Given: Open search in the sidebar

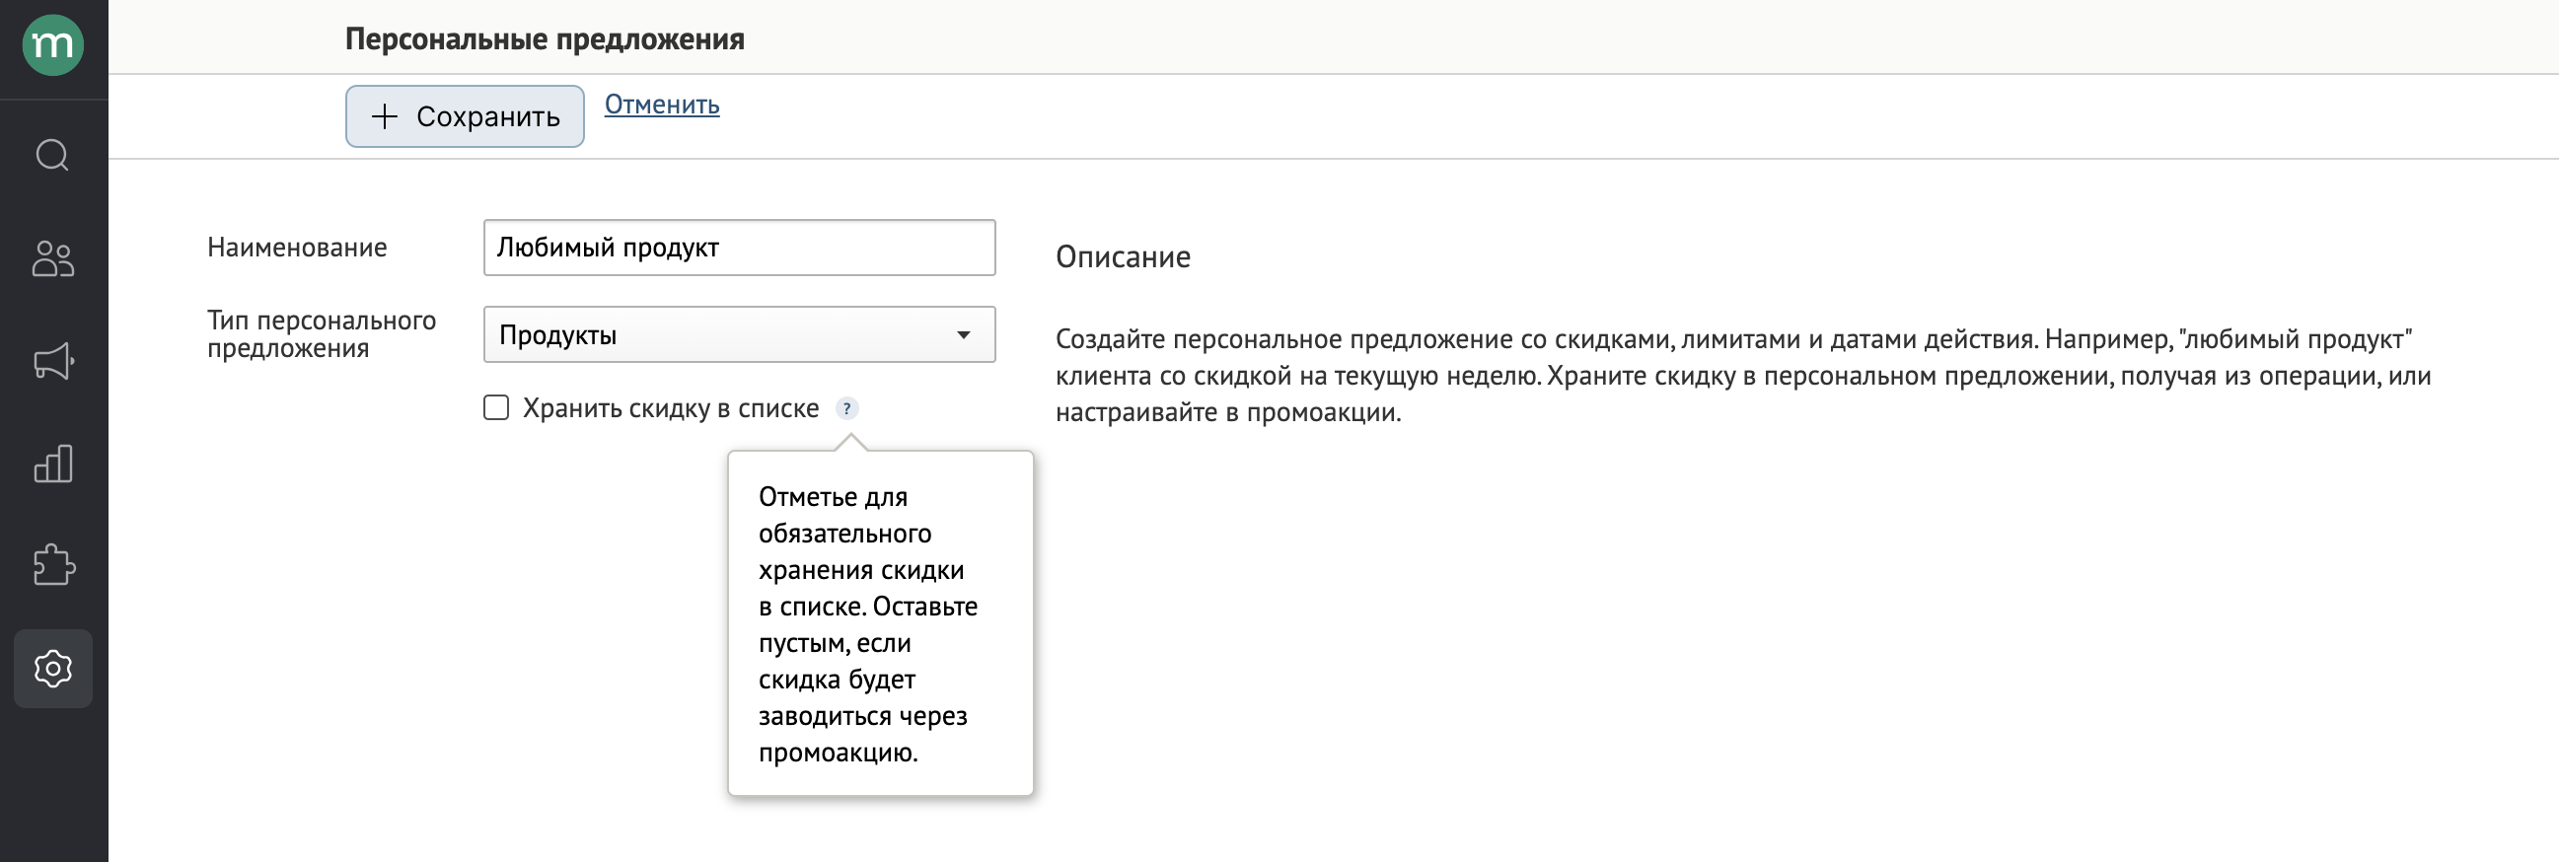Looking at the screenshot, I should click(52, 155).
